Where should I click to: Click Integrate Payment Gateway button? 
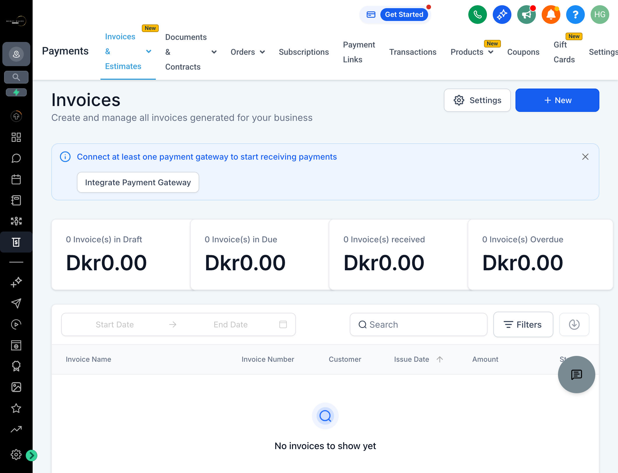(x=138, y=182)
